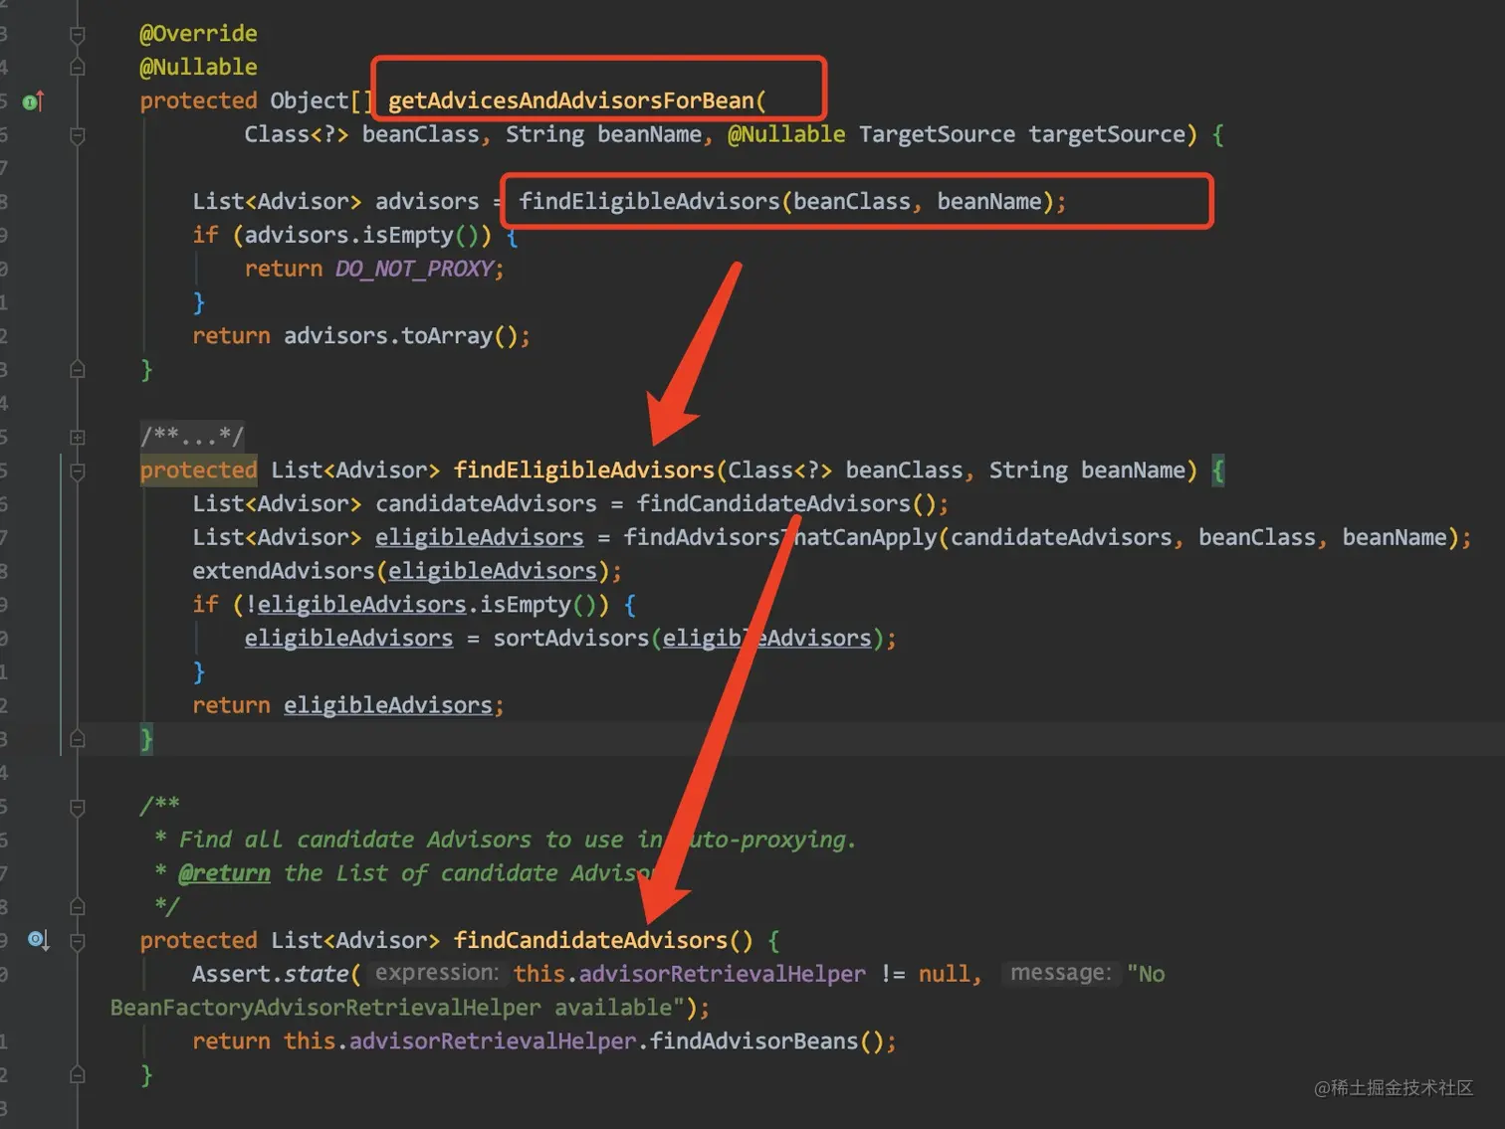
Task: Collapse fold marker on the Class<?> beanClass parameter line
Action: pyautogui.click(x=77, y=135)
